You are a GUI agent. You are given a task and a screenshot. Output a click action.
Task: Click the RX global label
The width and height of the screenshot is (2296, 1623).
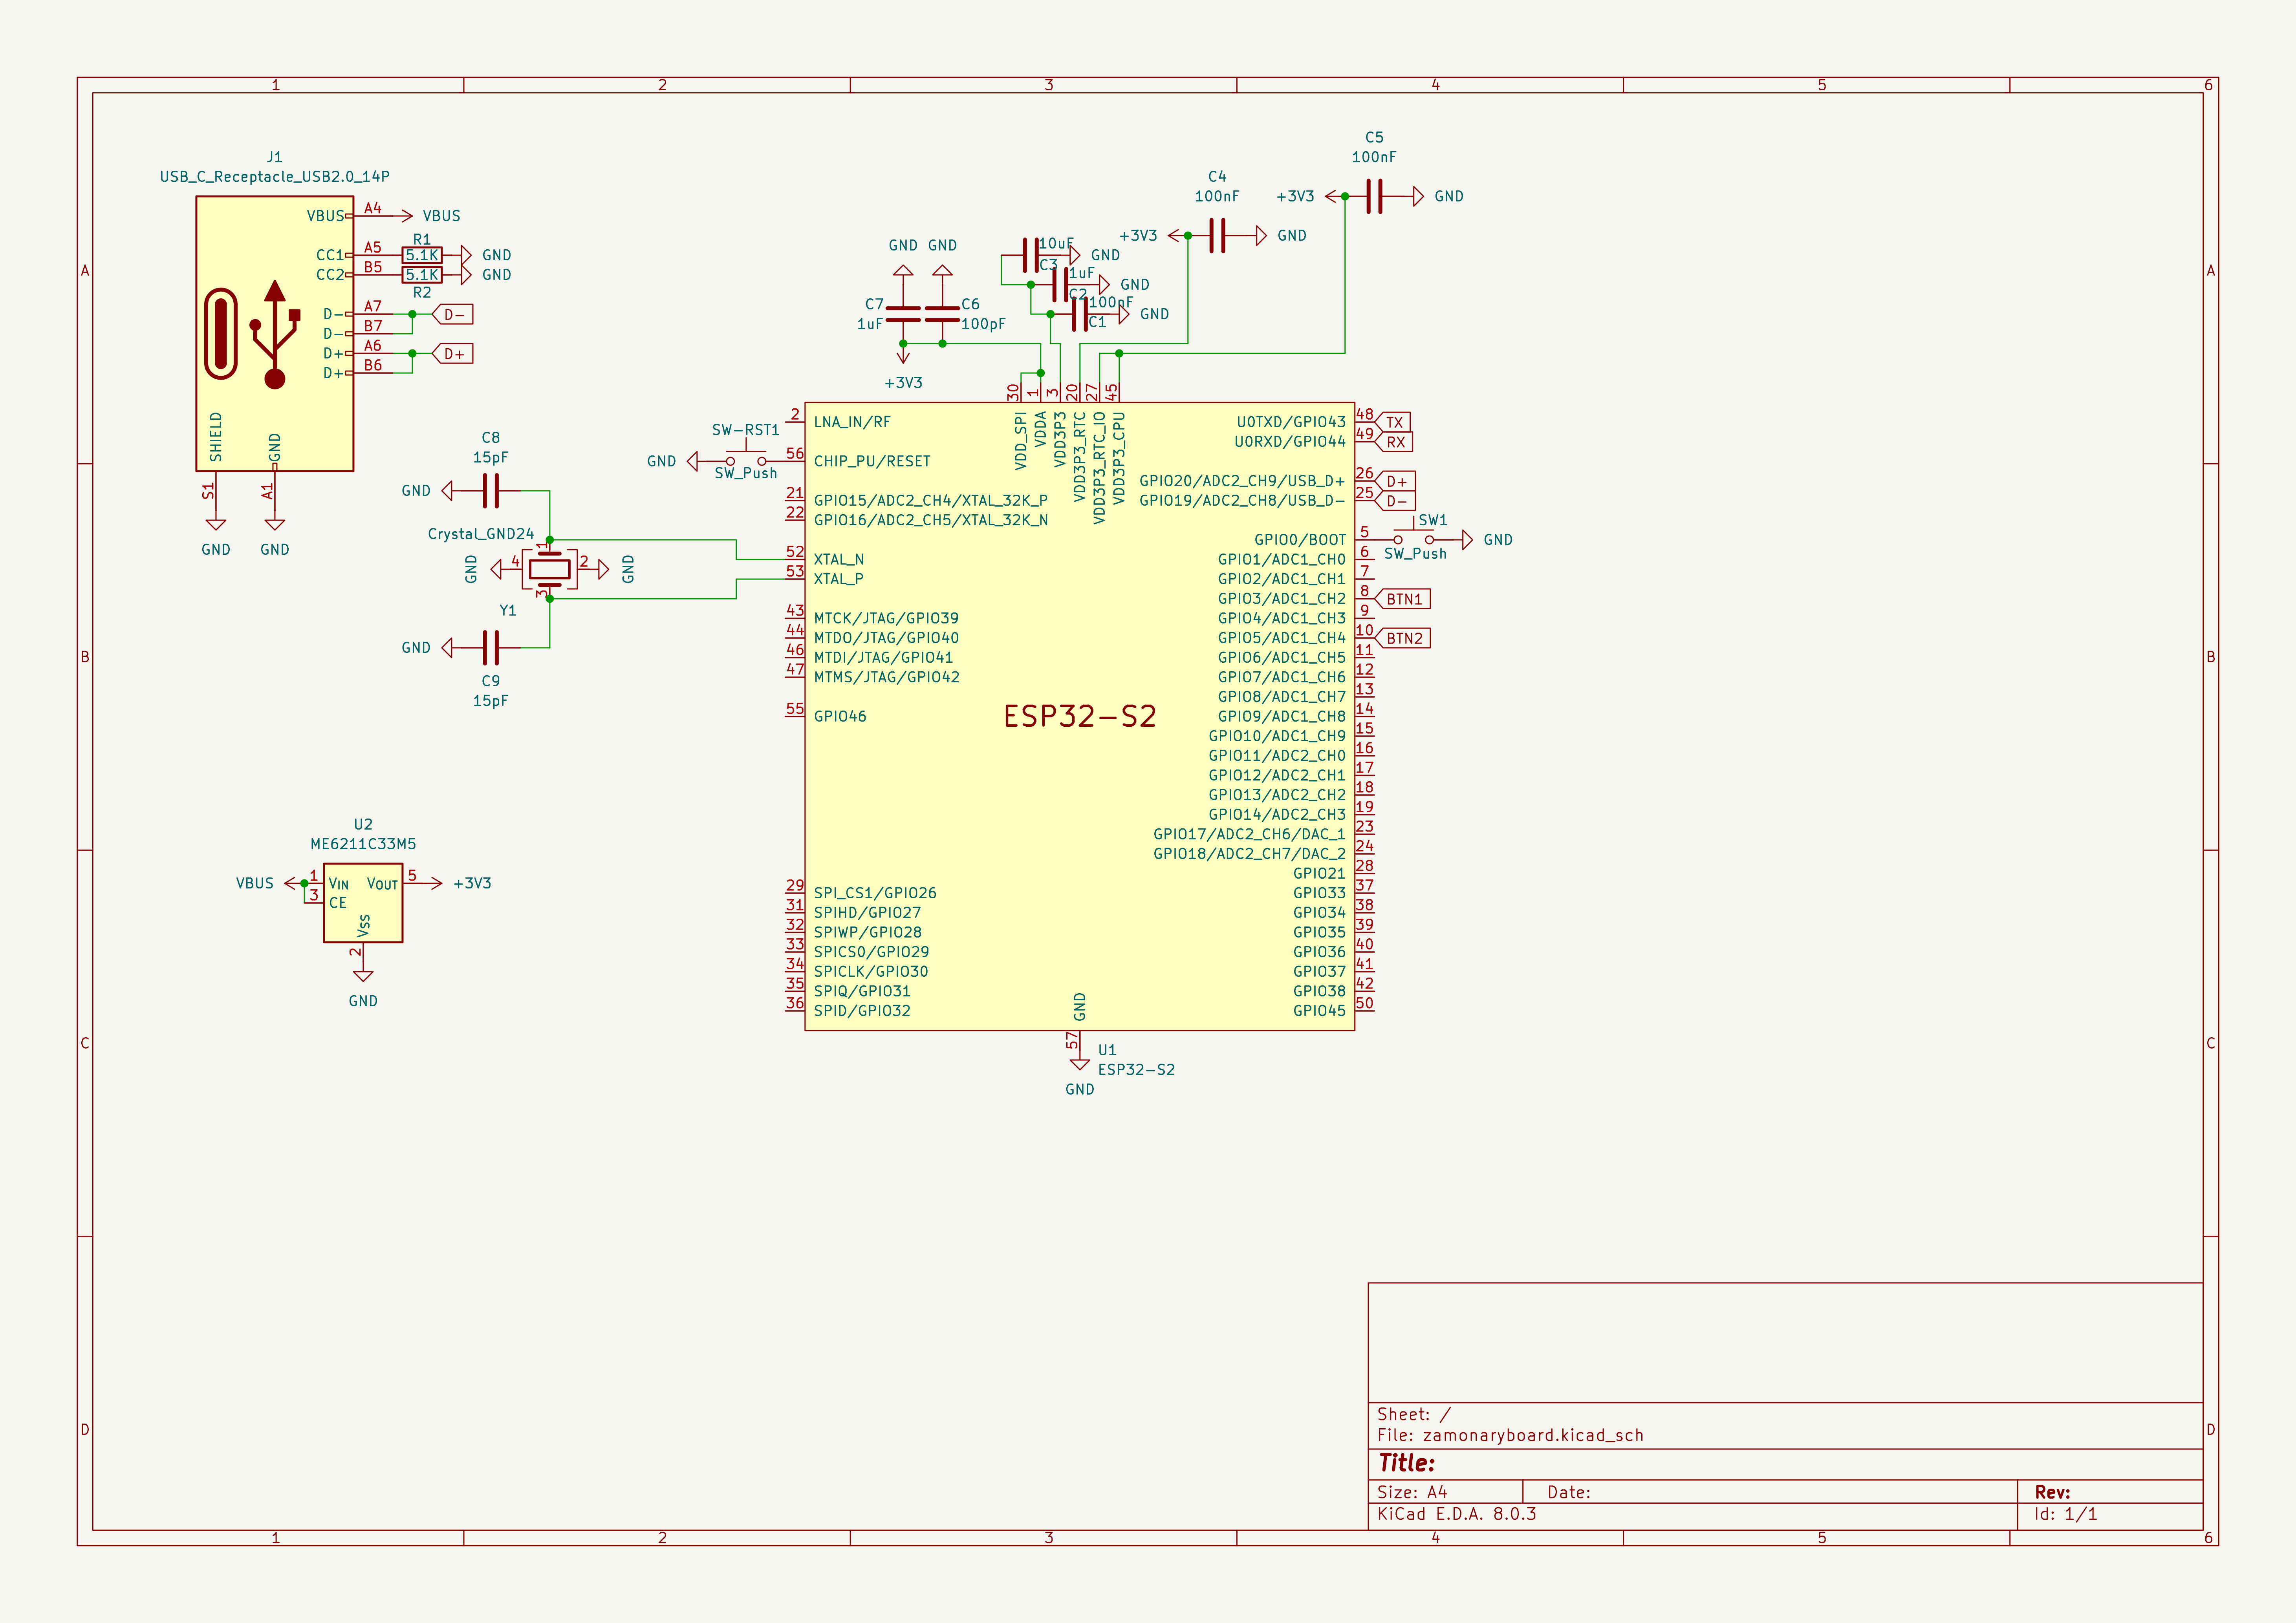1395,442
